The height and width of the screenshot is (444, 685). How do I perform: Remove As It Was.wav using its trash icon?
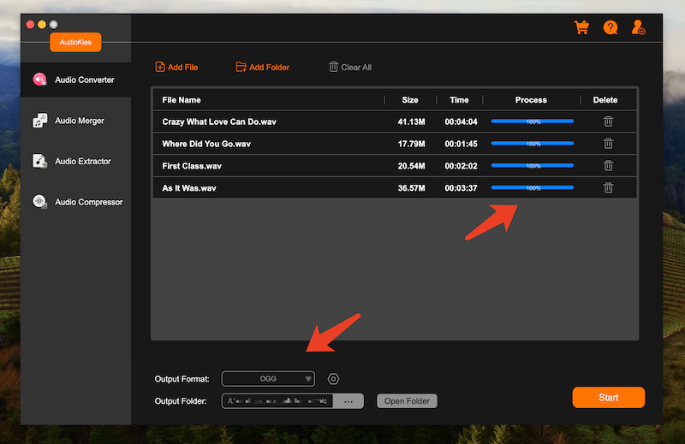coord(608,188)
